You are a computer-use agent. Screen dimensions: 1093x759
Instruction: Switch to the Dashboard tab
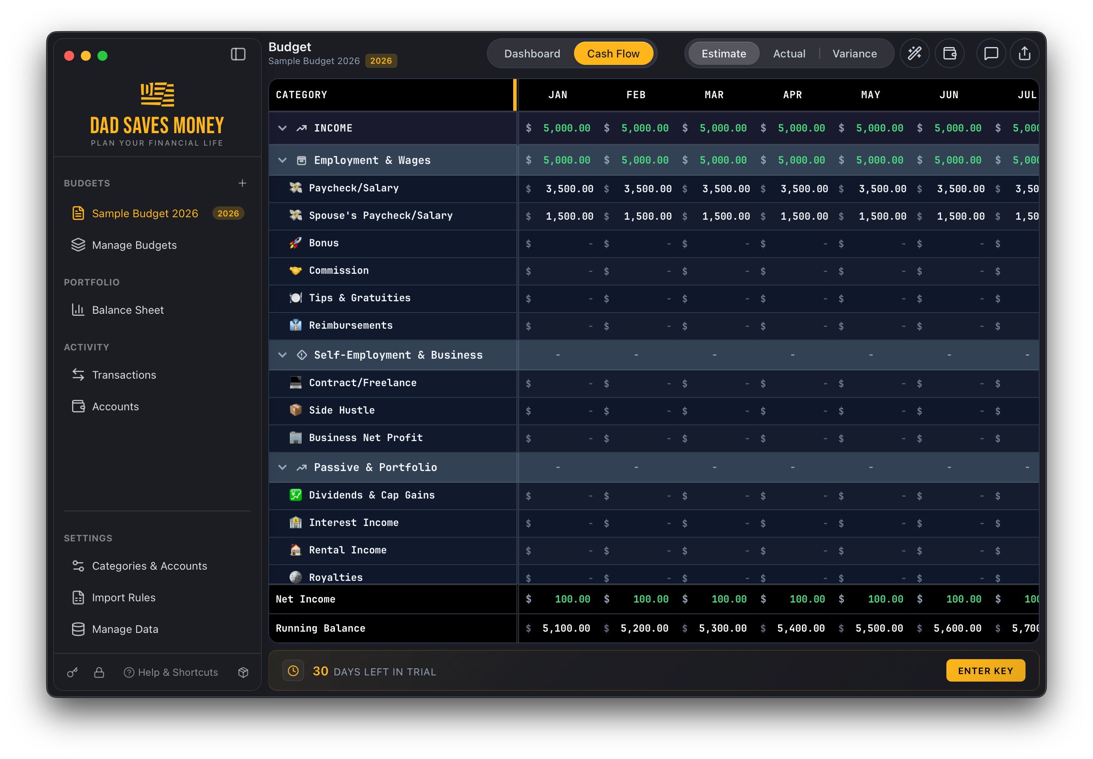(532, 54)
